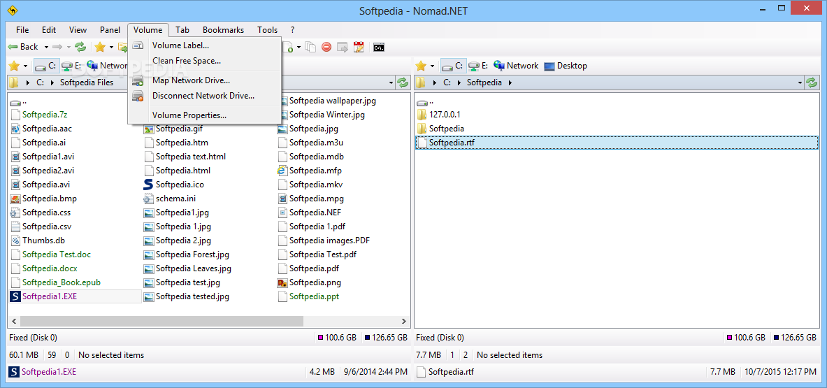Viewport: 827px width, 388px height.
Task: Select Softpedia.ico file icon
Action: (x=148, y=185)
